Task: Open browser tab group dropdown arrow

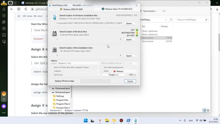Action: click(x=15, y=3)
